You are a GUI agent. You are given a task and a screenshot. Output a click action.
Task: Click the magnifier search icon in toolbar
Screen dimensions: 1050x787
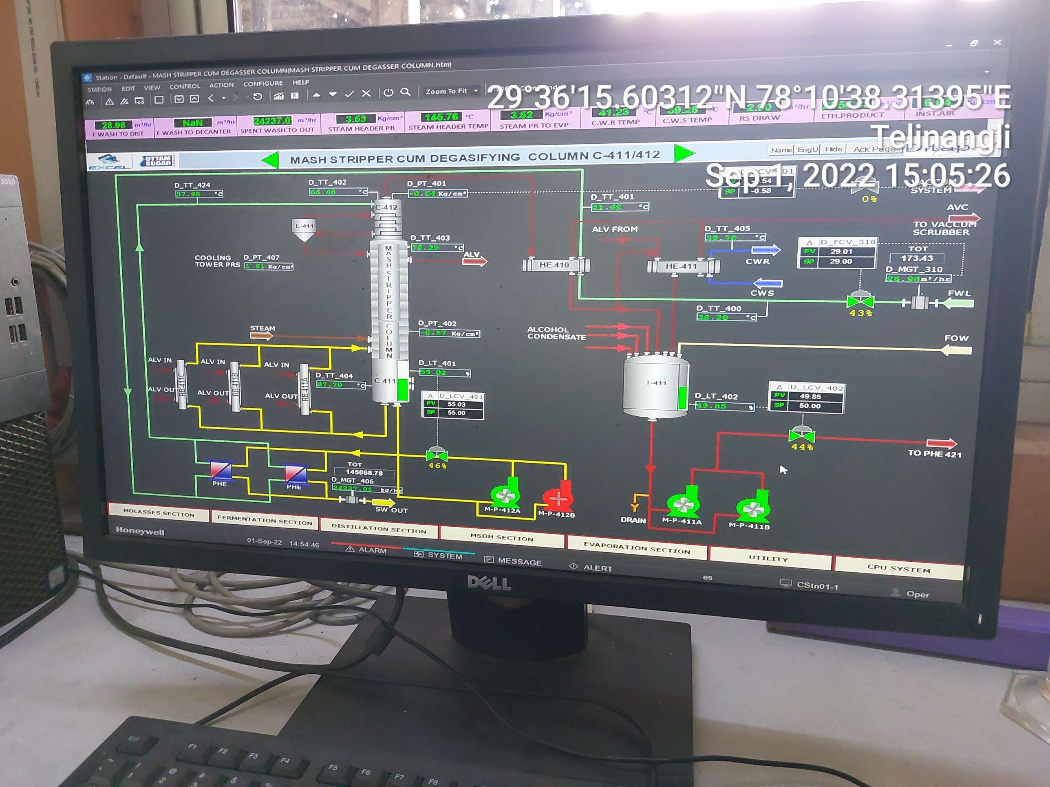(x=406, y=92)
